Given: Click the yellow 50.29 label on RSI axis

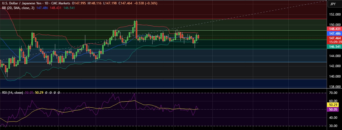Looking at the screenshot, I should point(334,105).
